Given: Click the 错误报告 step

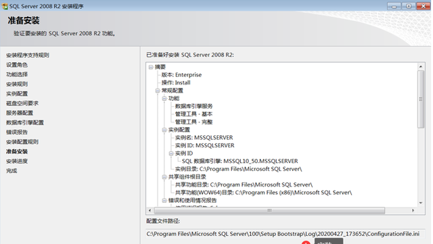Looking at the screenshot, I should (x=17, y=132).
